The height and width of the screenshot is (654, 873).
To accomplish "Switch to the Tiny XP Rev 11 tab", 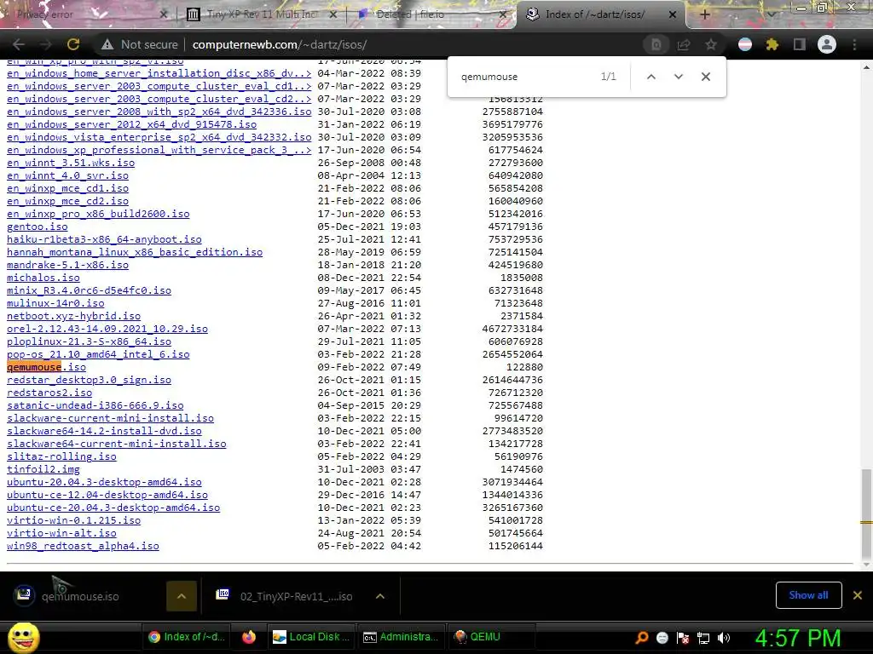I will click(262, 14).
